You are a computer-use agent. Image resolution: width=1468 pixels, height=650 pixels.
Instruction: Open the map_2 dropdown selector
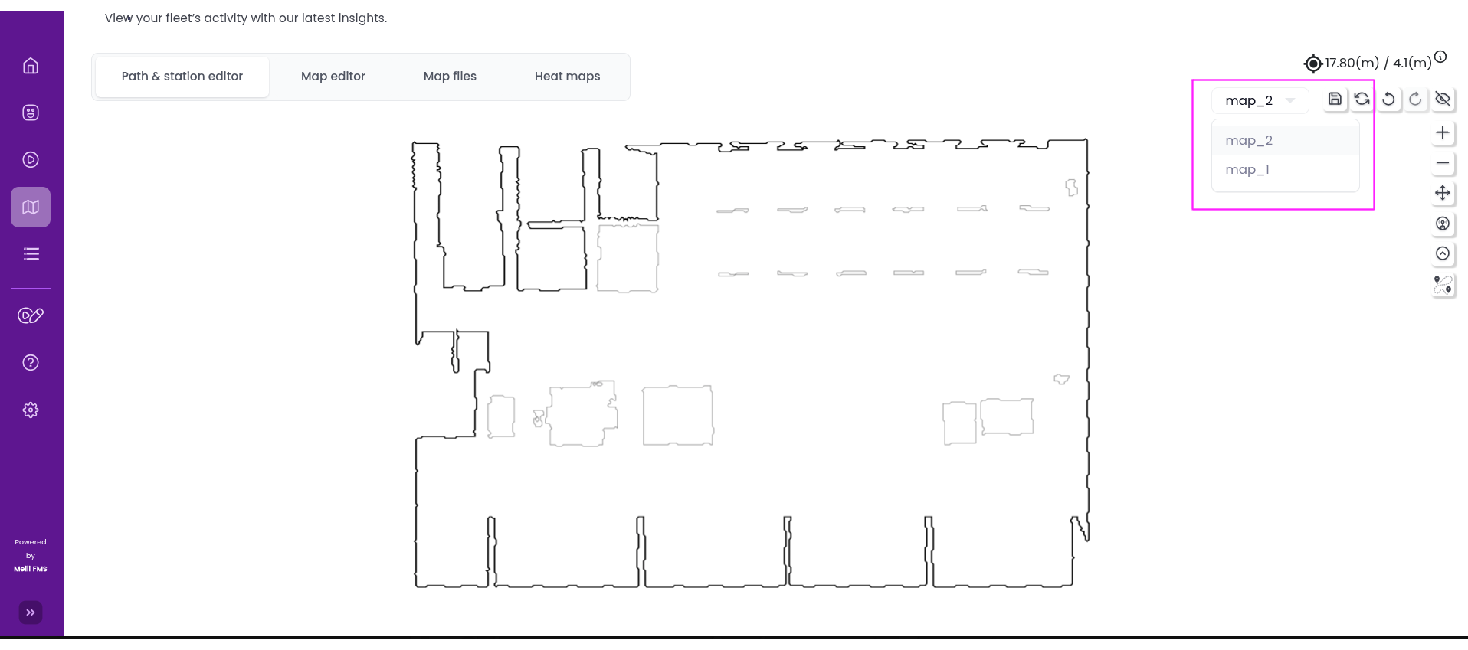[1259, 100]
